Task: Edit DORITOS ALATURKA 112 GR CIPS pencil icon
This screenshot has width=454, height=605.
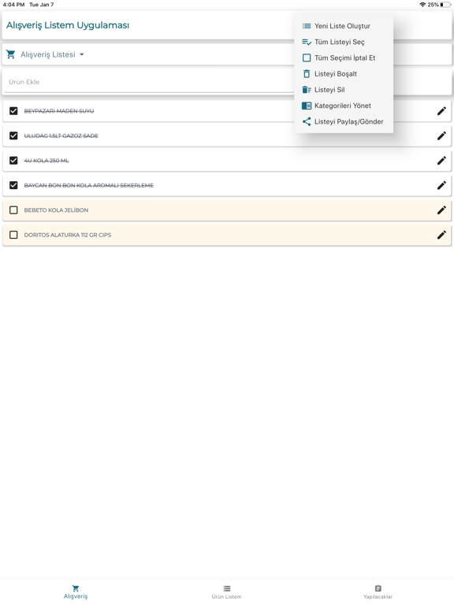Action: (441, 235)
